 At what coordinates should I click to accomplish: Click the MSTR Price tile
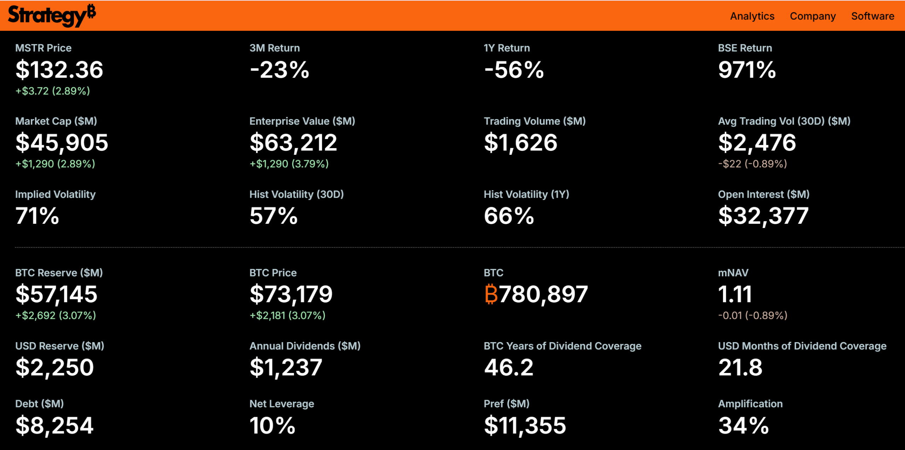(x=59, y=69)
